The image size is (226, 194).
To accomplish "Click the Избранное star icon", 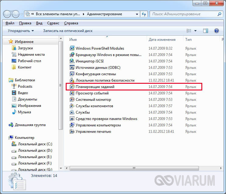I will [x=11, y=41].
